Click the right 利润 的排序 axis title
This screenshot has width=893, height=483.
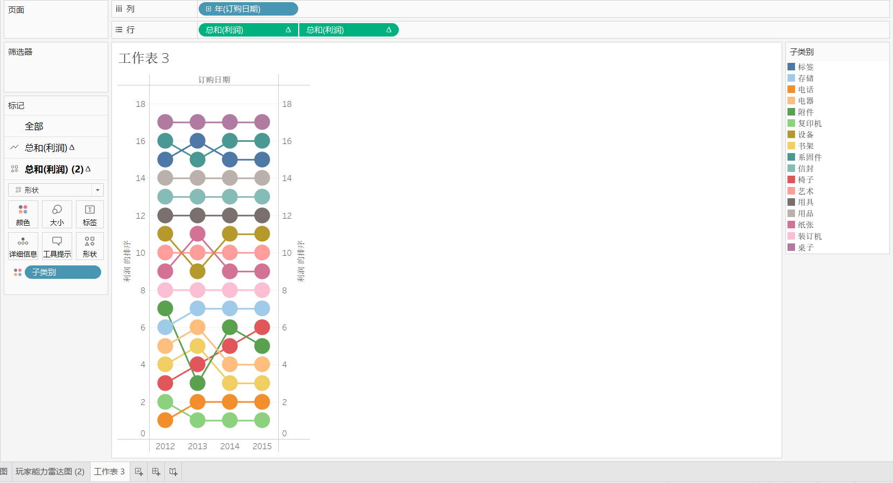[x=301, y=261]
